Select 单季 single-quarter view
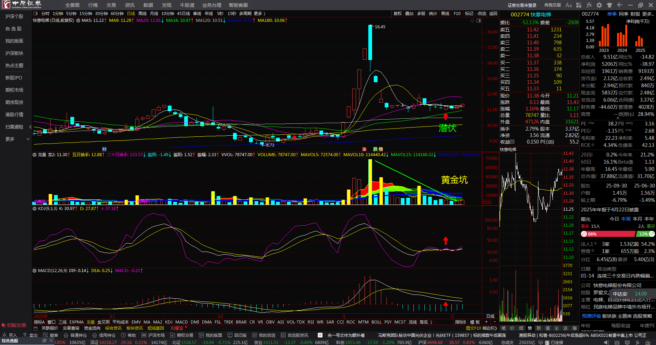The height and width of the screenshot is (345, 656). click(x=612, y=14)
